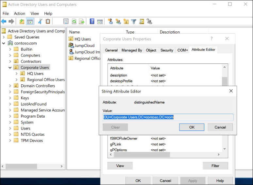Click the Create new group icon
This screenshot has width=253, height=185.
118,22
